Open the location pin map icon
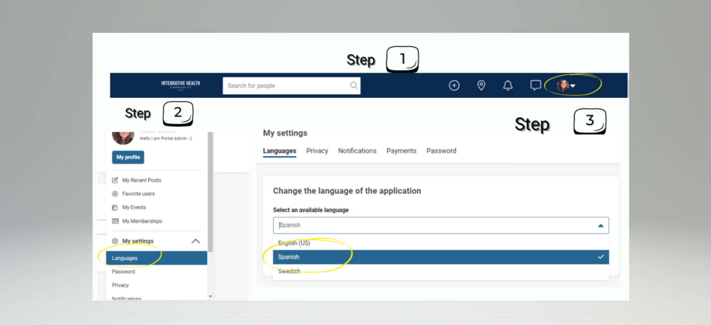Image resolution: width=711 pixels, height=325 pixels. [x=481, y=85]
